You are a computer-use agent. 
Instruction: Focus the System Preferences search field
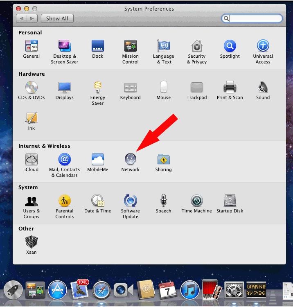click(252, 18)
